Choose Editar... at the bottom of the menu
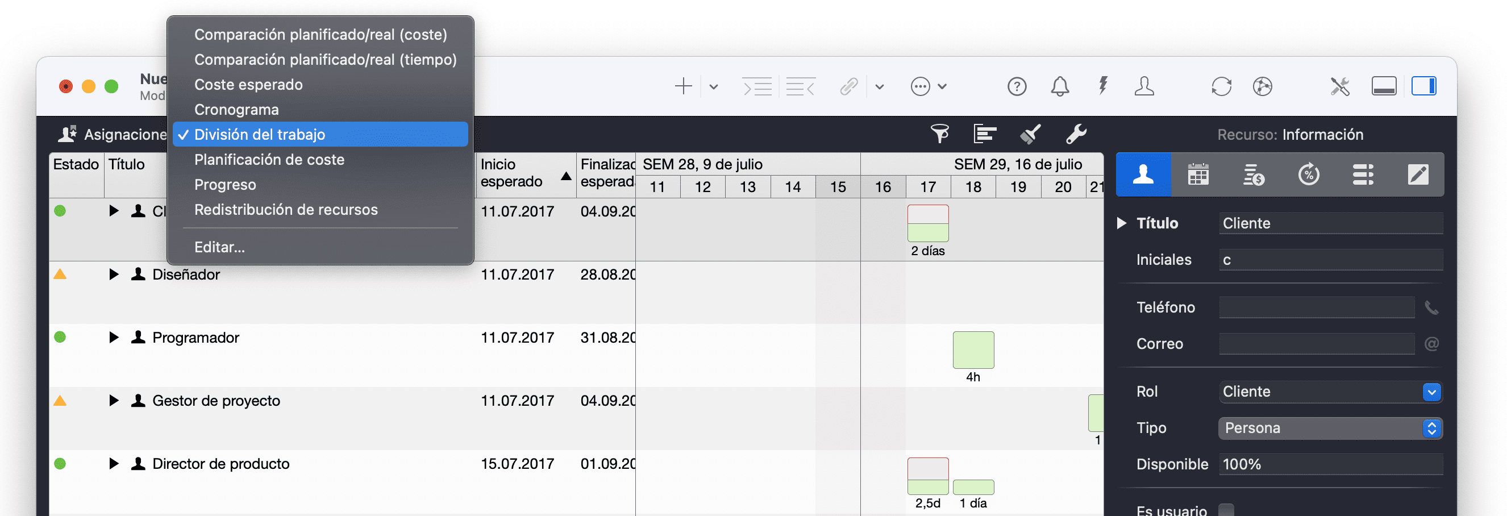Screen dimensions: 1507x516 219,246
